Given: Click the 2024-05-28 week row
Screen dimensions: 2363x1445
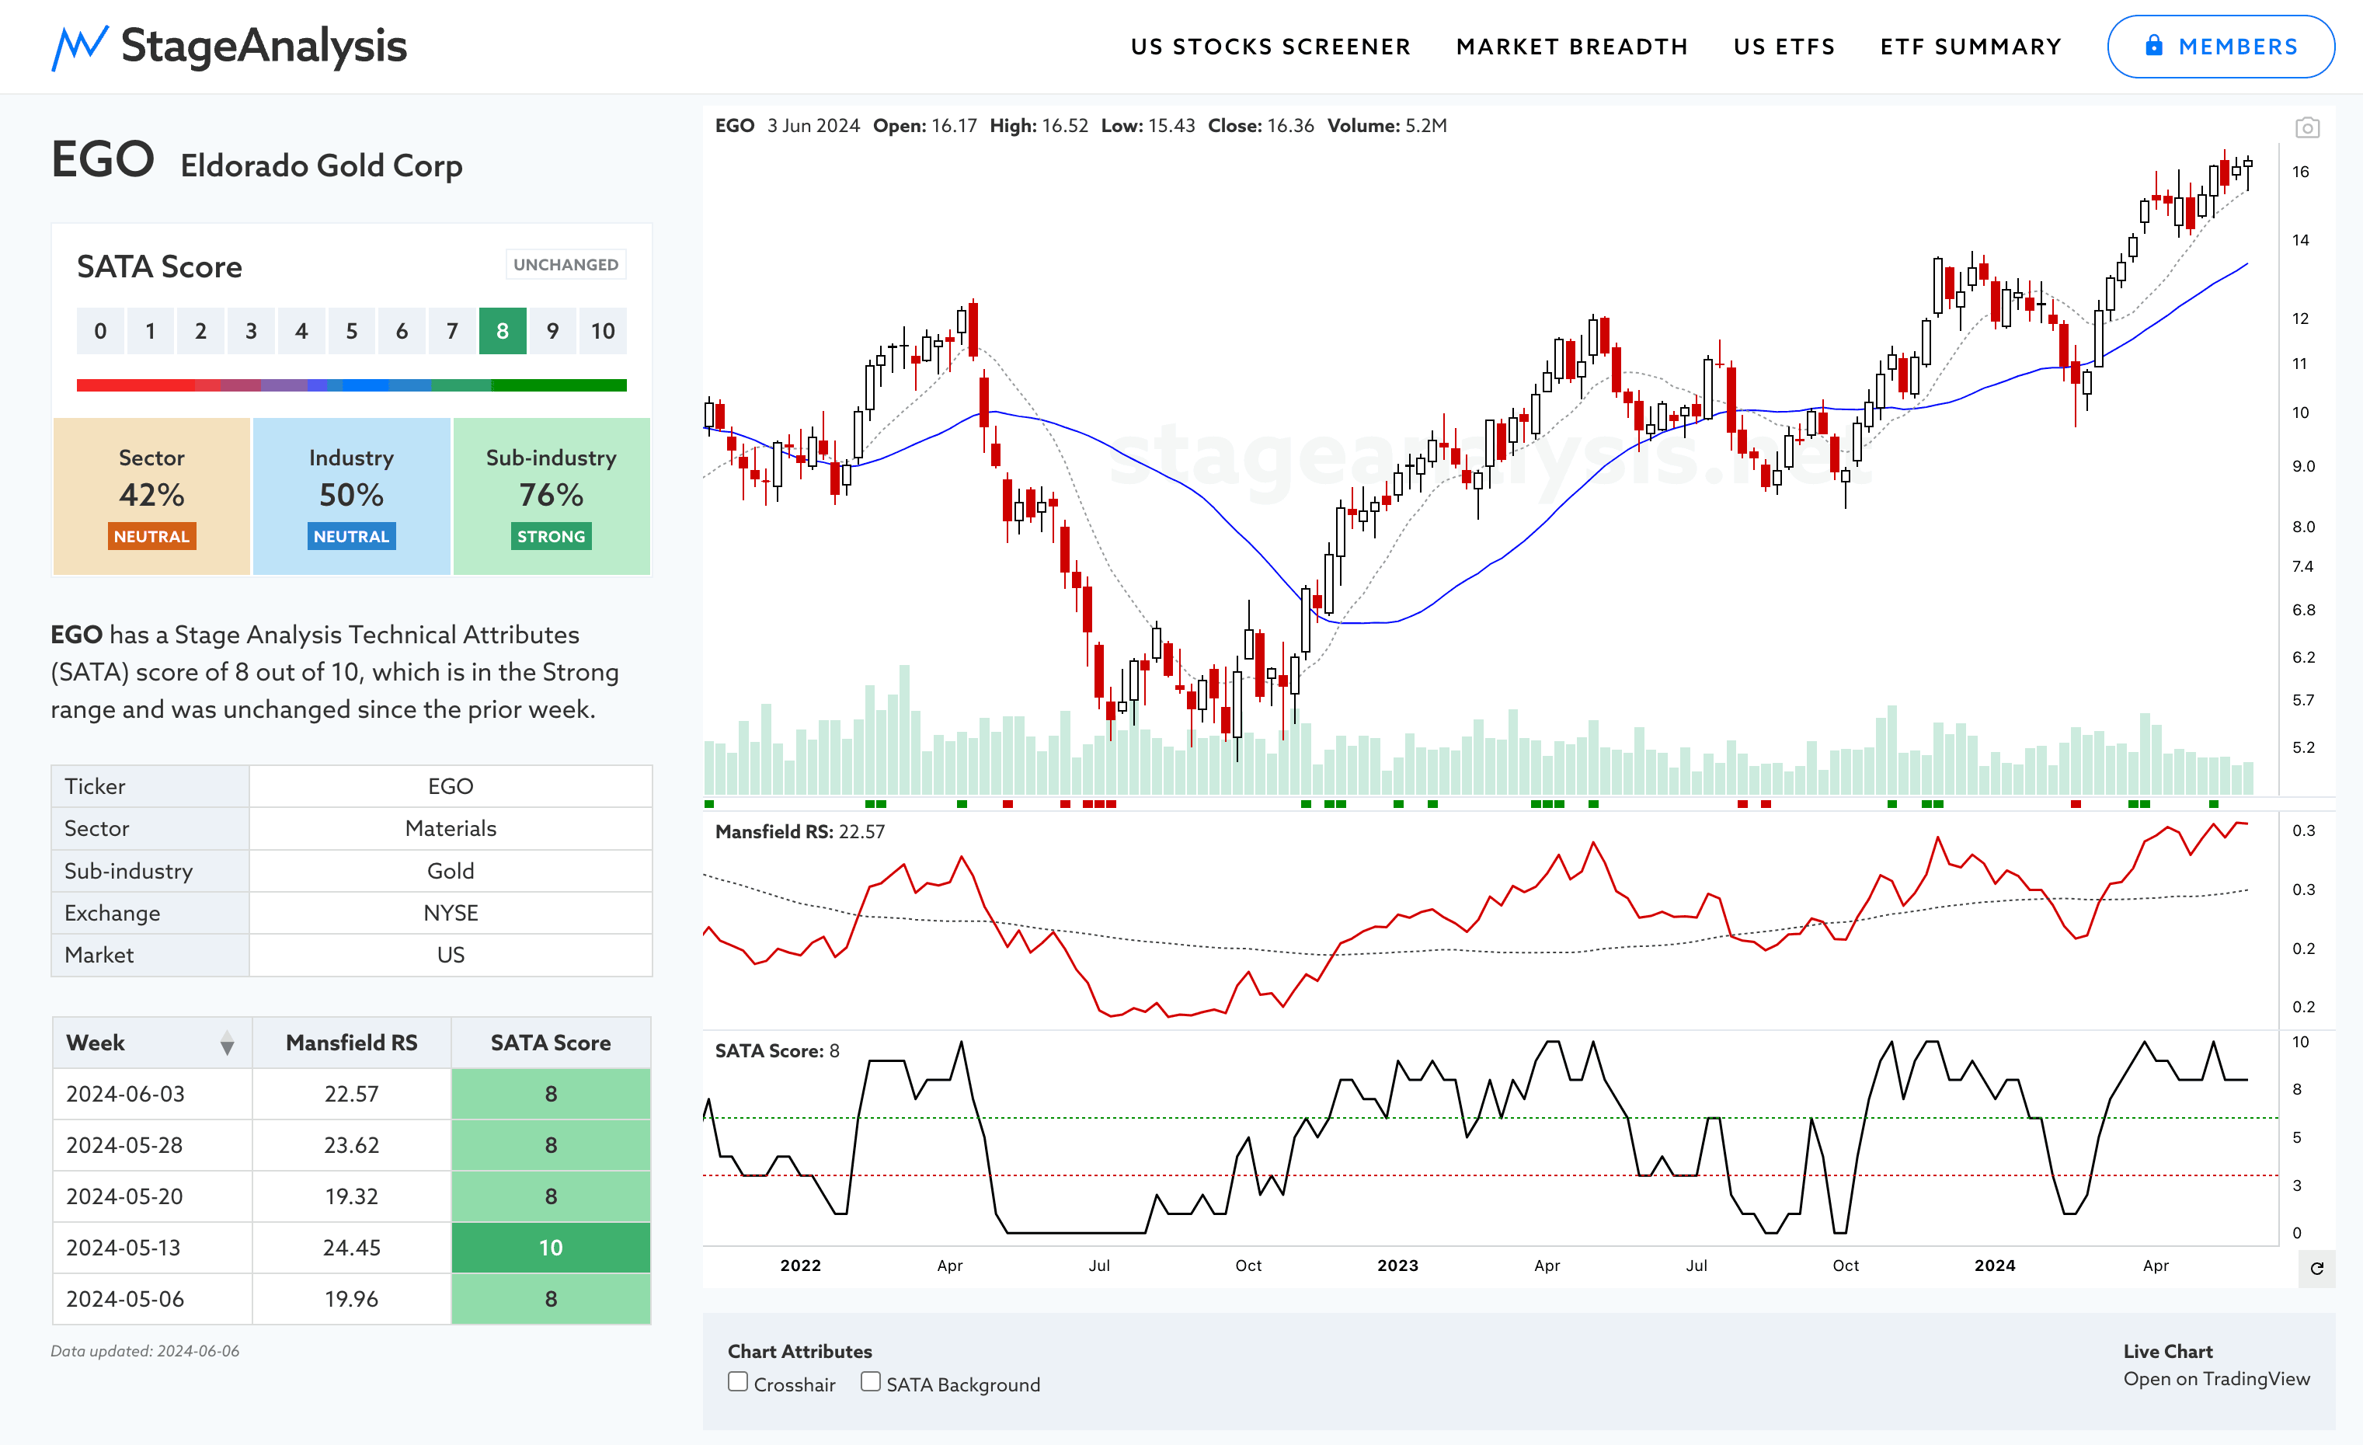Looking at the screenshot, I should (x=352, y=1145).
